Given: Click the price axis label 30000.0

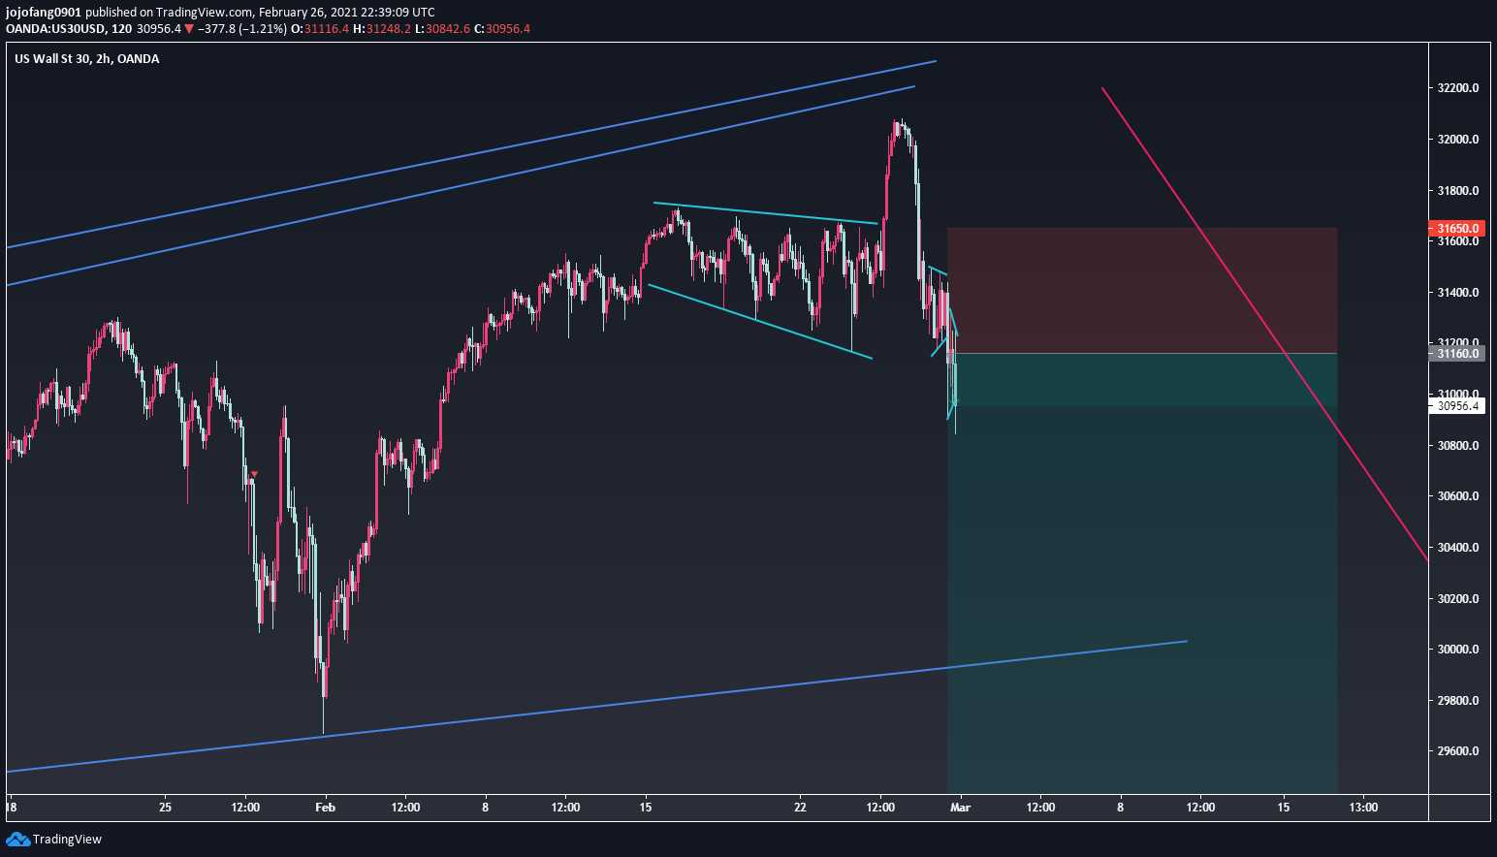Looking at the screenshot, I should 1458,650.
